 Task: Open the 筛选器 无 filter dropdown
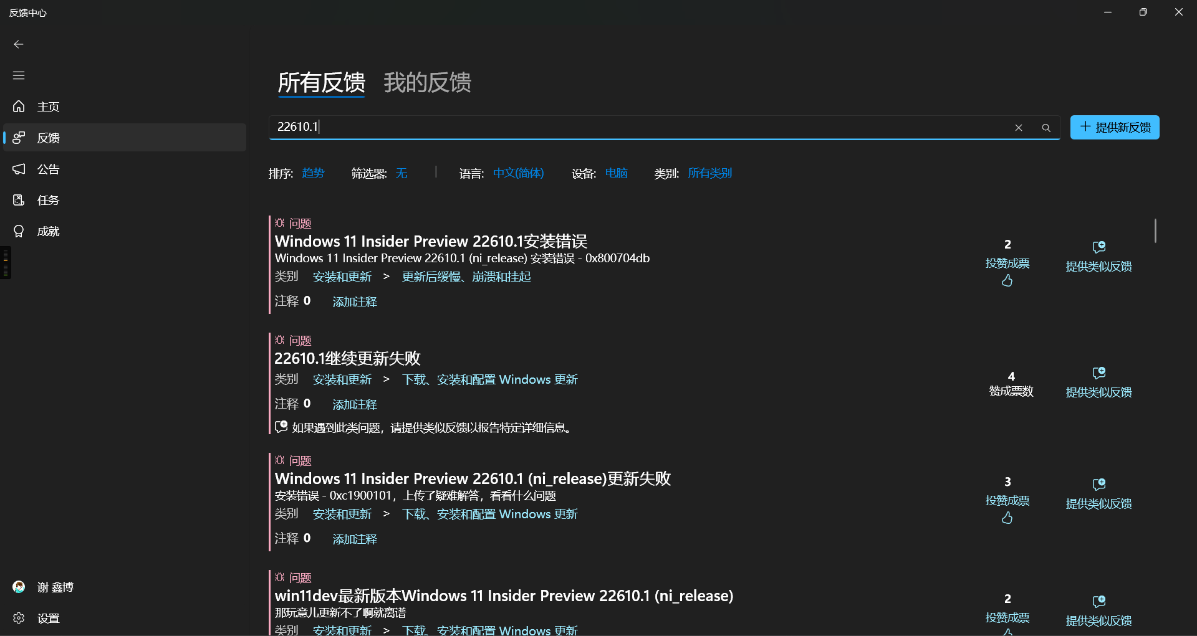[401, 173]
